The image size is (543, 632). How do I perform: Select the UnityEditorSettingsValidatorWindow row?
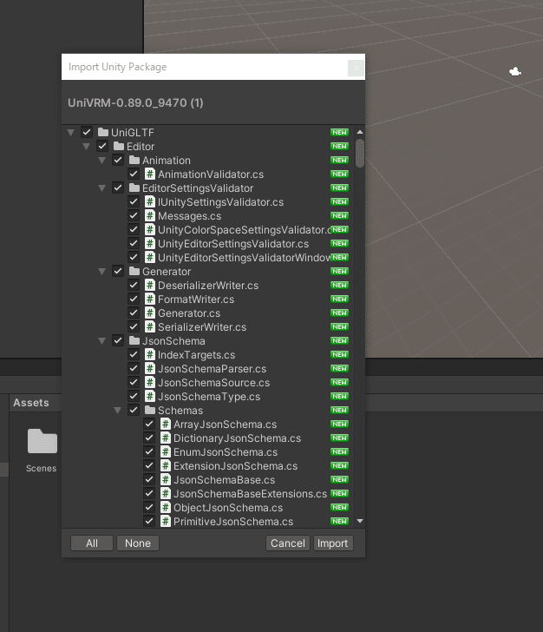pos(208,258)
